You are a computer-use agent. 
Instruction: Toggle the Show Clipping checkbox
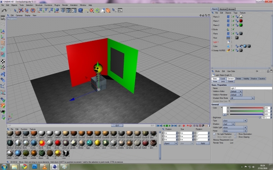pos(235,137)
